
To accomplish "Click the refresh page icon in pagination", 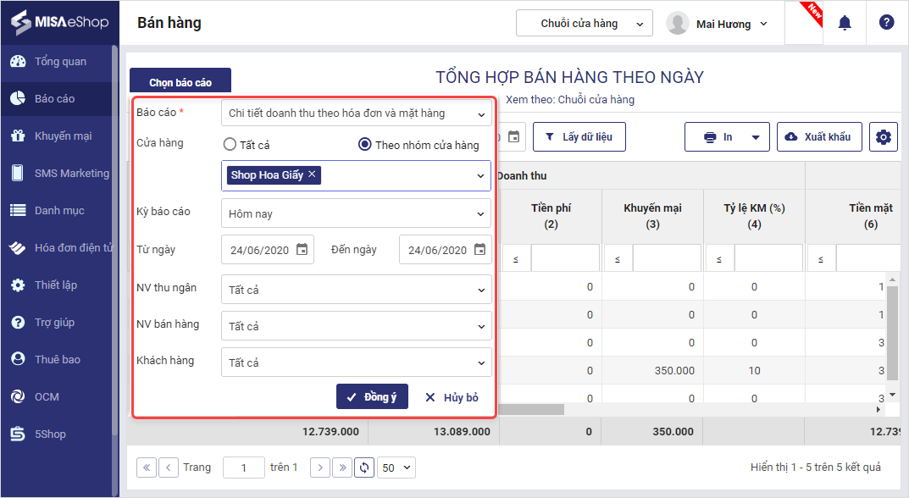I will point(364,468).
